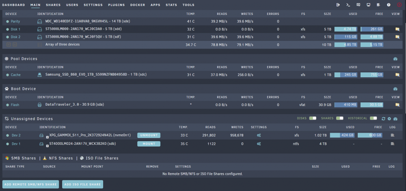
Task: Click Dev 2 used bar 424 GB
Action: (x=341, y=135)
